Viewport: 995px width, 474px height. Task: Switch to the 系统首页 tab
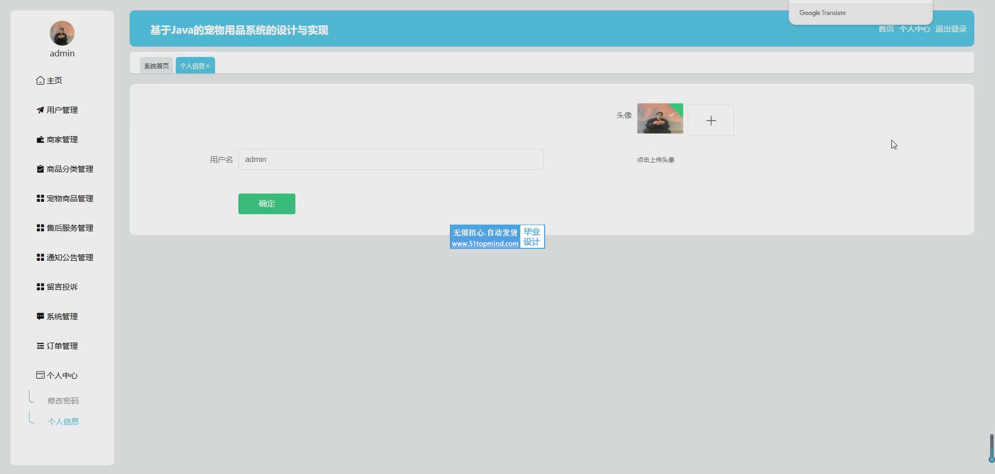click(157, 66)
